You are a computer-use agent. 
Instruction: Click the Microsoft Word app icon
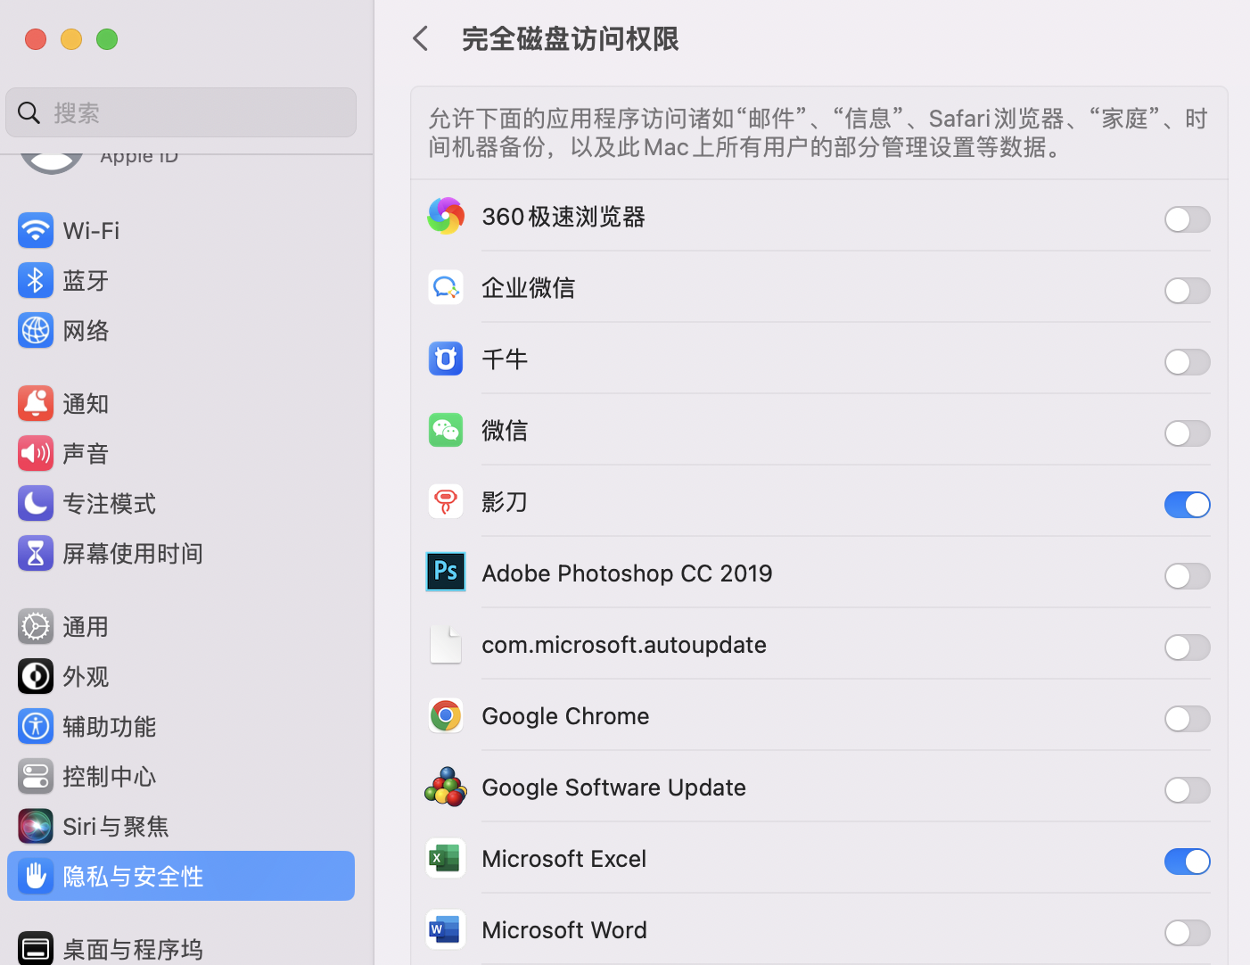pyautogui.click(x=446, y=930)
